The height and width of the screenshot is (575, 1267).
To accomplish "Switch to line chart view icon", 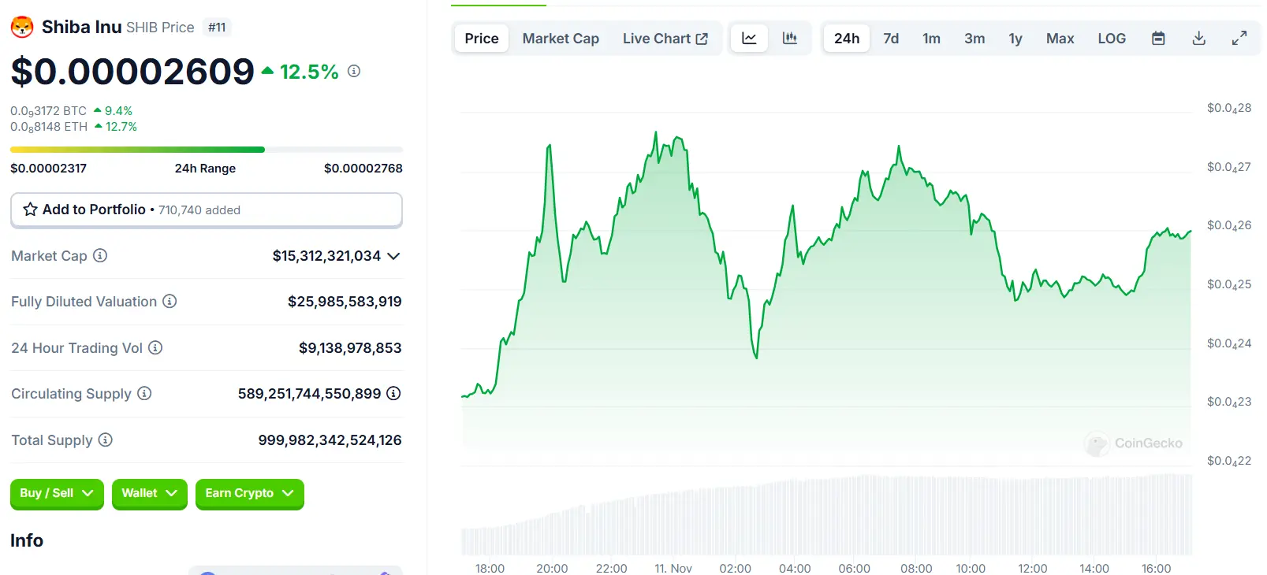I will tap(749, 38).
